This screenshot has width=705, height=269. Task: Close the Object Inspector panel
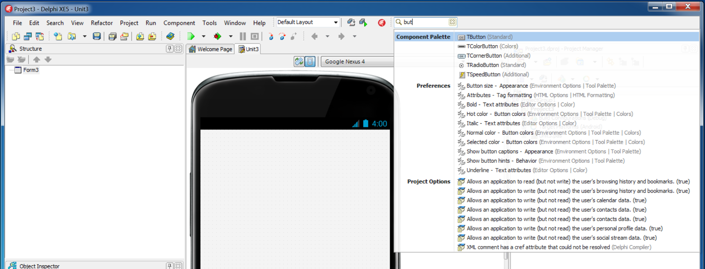[178, 266]
